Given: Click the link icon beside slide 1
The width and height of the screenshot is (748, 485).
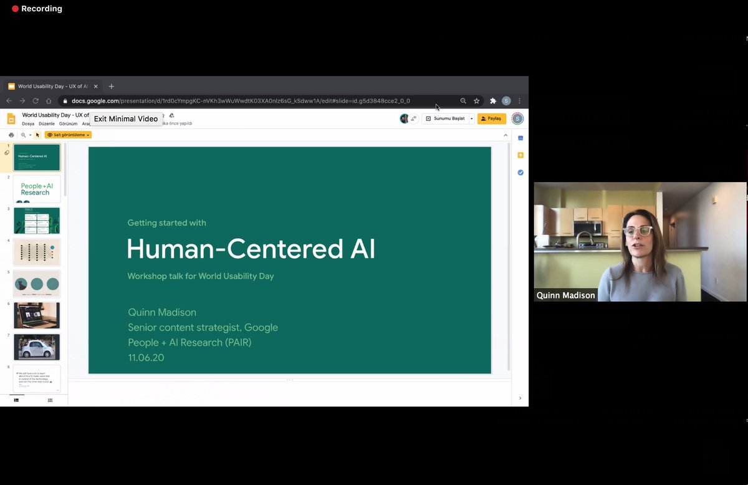Looking at the screenshot, I should tap(7, 153).
